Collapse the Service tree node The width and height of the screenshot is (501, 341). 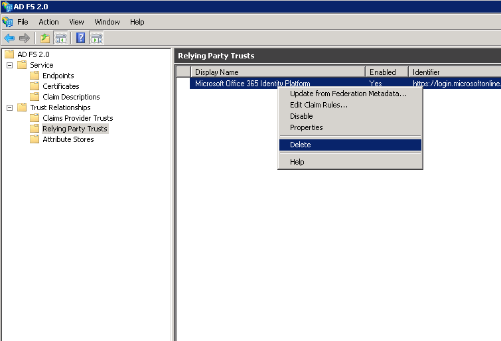pyautogui.click(x=9, y=65)
